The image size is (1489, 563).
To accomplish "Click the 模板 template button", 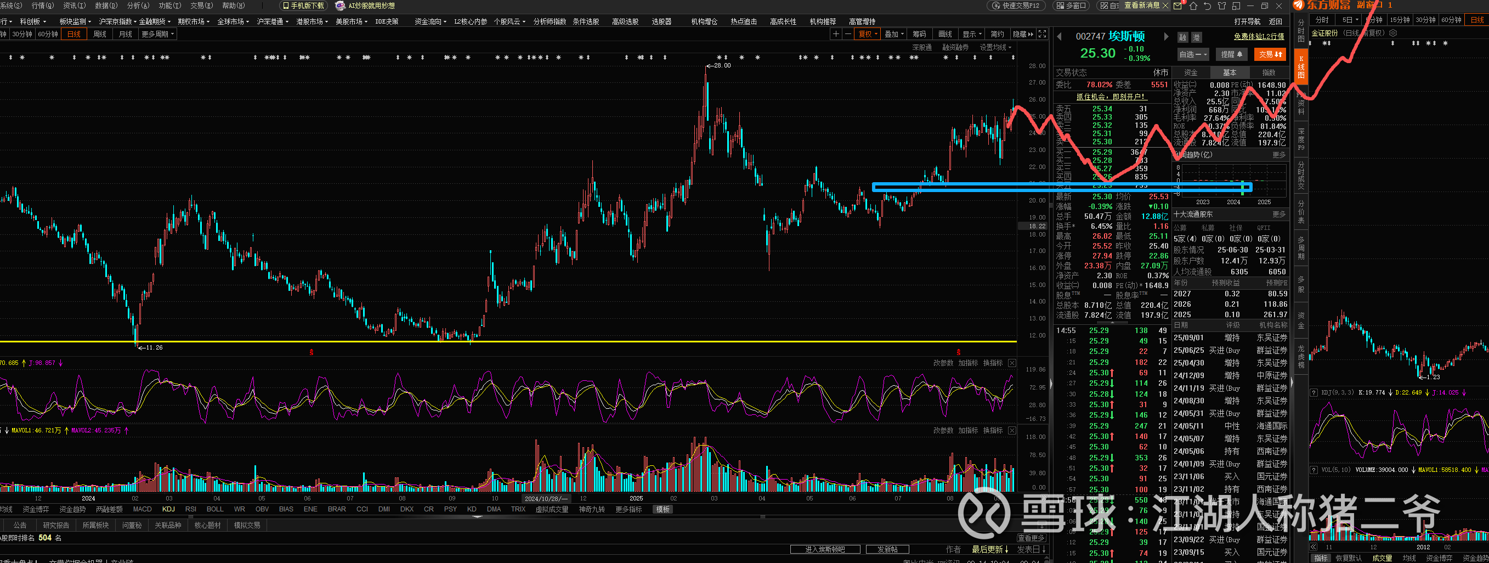I will (663, 509).
